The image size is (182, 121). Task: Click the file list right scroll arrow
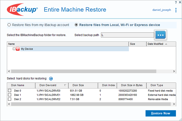pyautogui.click(x=174, y=71)
